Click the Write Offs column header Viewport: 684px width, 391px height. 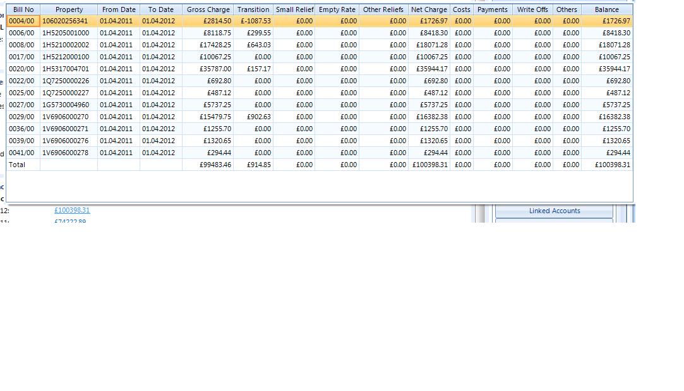(x=532, y=9)
